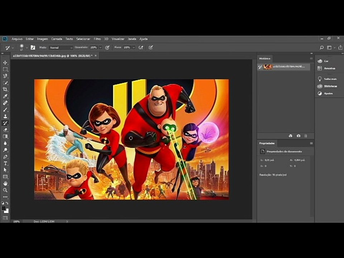Select the Hand tool
This screenshot has width=344, height=258.
5,183
